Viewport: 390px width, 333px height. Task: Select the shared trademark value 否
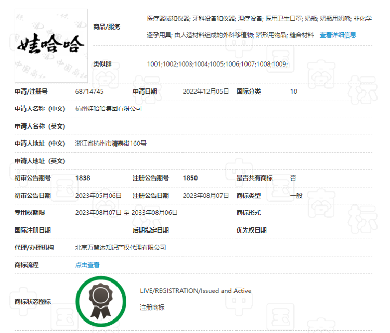tap(293, 178)
